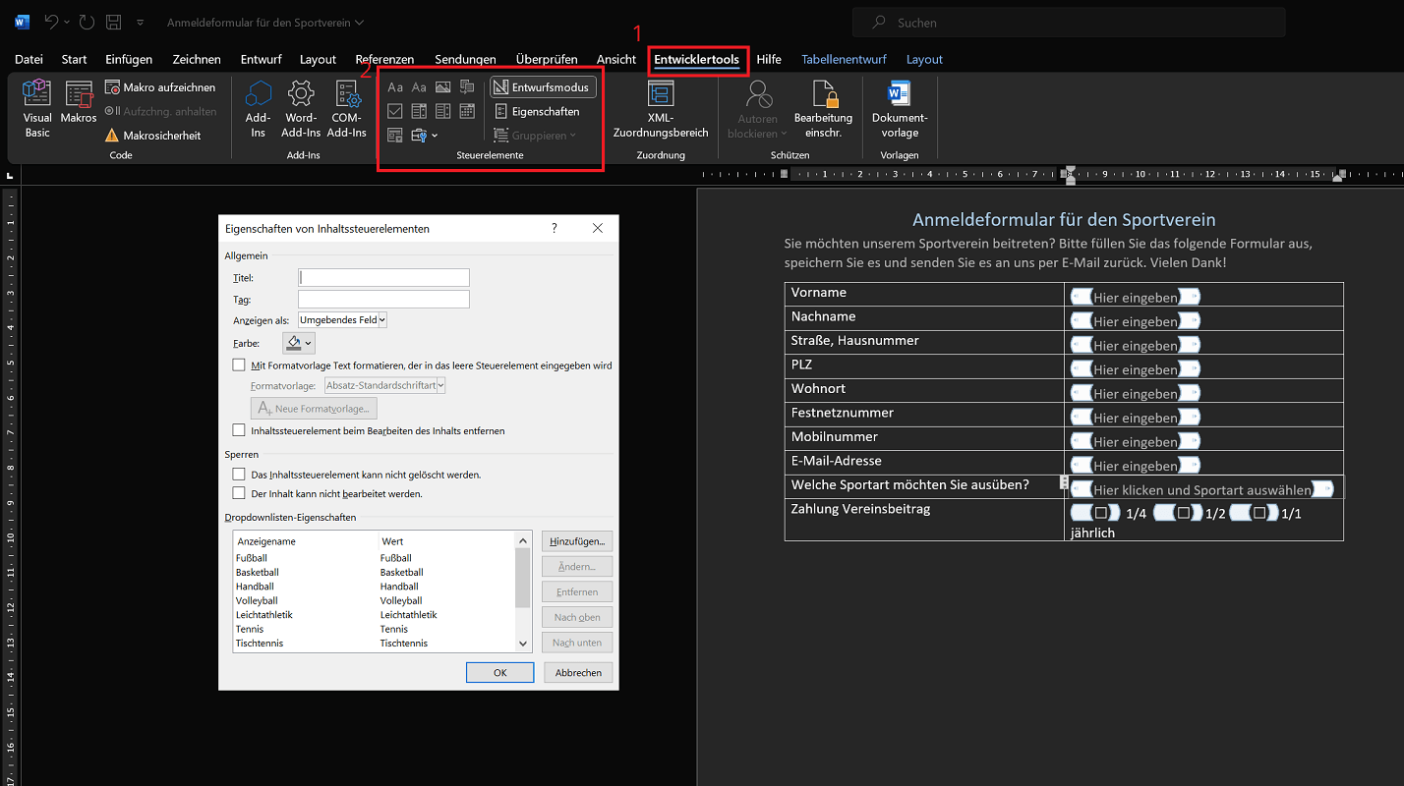Open COM-Add-Ins dialog
Screen dimensions: 1404x786
[347, 109]
